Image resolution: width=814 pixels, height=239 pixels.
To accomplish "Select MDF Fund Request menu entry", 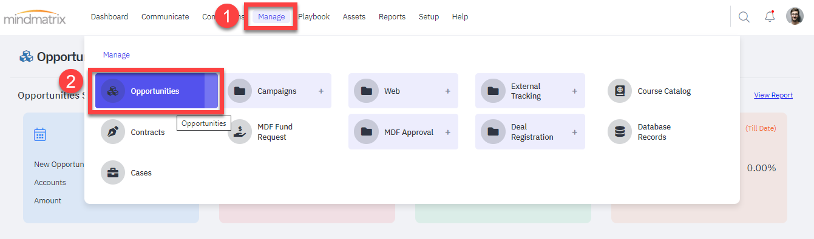I will pos(275,132).
